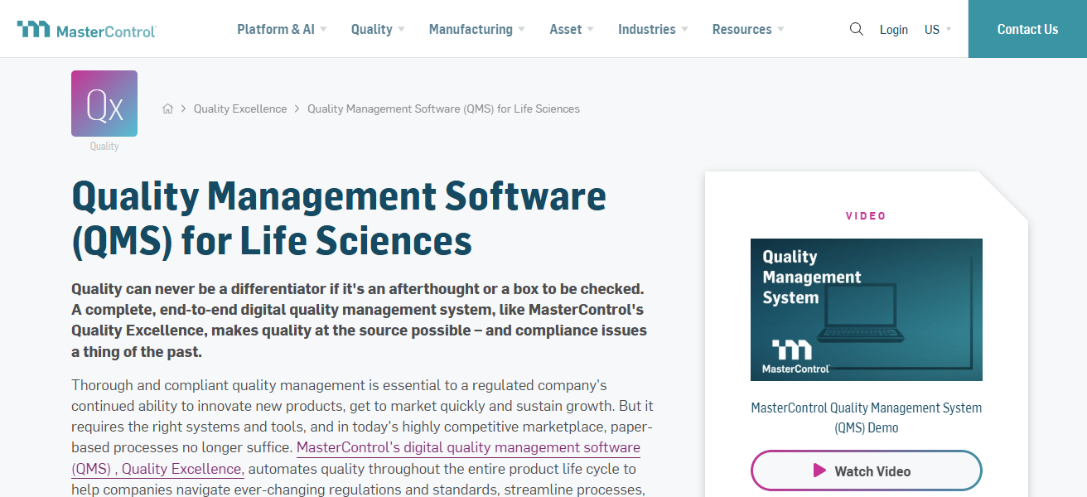1087x497 pixels.
Task: Select the Qx Quality product icon
Action: [x=104, y=102]
